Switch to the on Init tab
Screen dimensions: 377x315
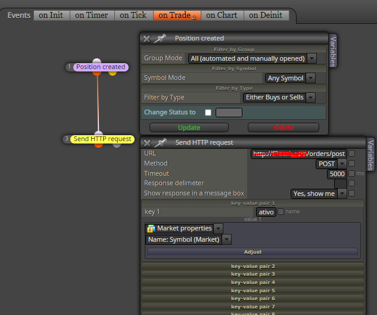point(51,15)
